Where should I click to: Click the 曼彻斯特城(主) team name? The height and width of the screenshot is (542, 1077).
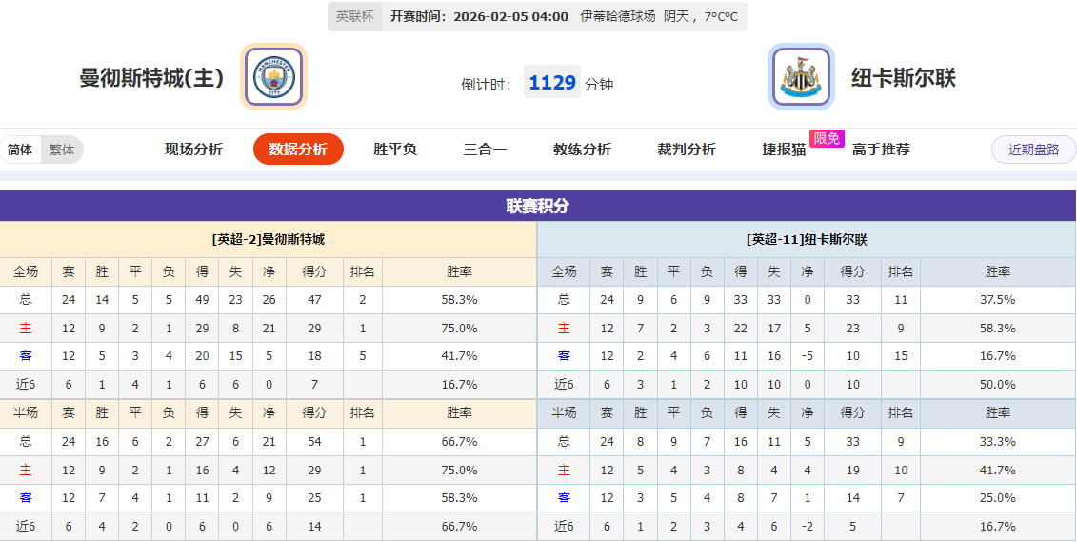point(151,78)
